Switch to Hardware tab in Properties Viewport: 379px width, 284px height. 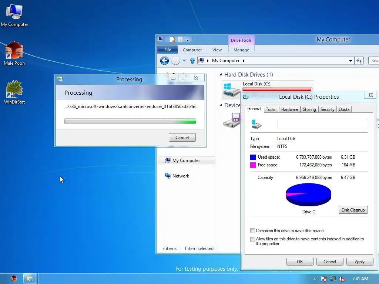click(289, 109)
